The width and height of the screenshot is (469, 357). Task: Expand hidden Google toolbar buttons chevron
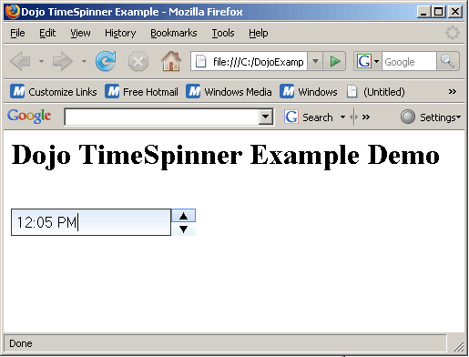(366, 117)
